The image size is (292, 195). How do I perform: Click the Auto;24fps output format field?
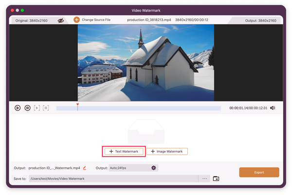(133, 168)
